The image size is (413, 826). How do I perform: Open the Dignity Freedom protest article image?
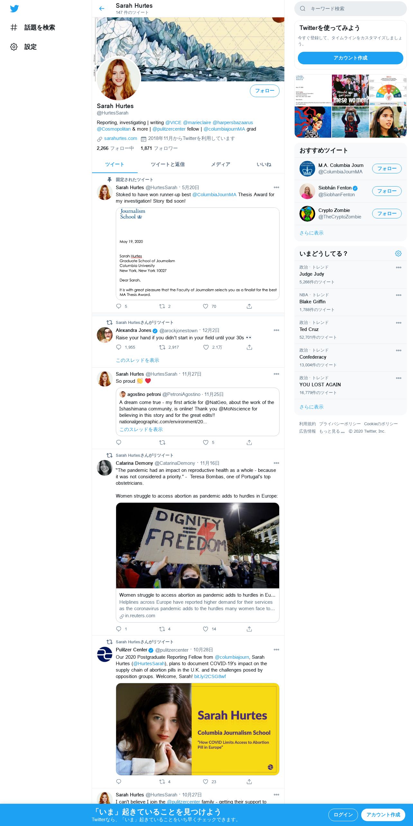(197, 546)
